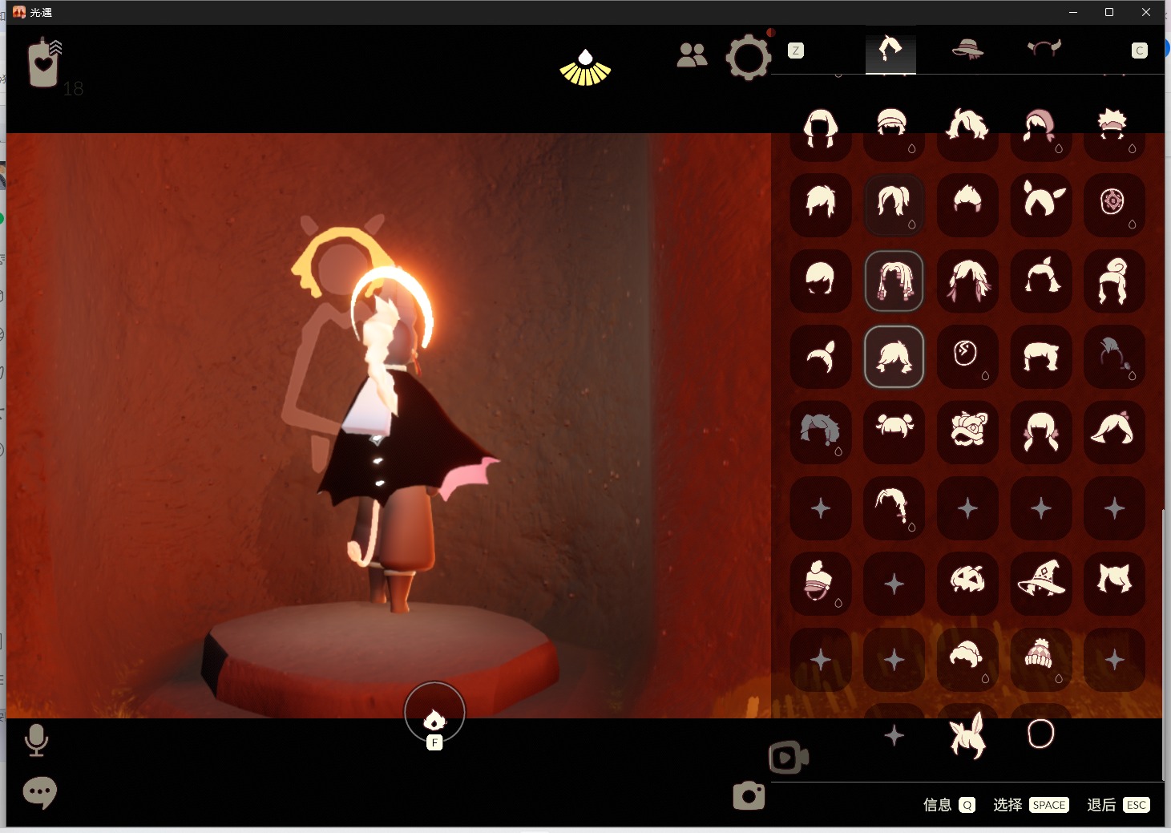
Task: Choose the topknot with striped scarf
Action: coord(821,584)
